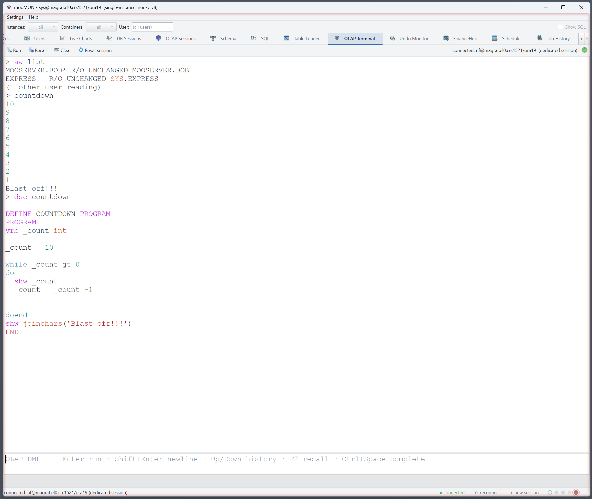This screenshot has height=499, width=592.
Task: Click the Undo Monitor tab icon
Action: pos(392,38)
